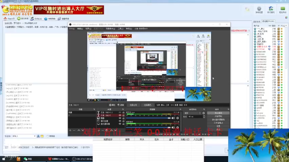Open settings gear of first mixer channel
The image size is (289, 162).
(x=177, y=118)
